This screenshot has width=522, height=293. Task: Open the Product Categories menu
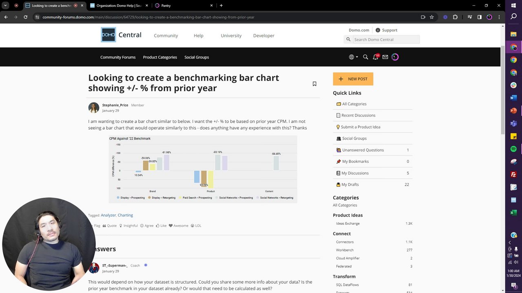click(x=160, y=57)
